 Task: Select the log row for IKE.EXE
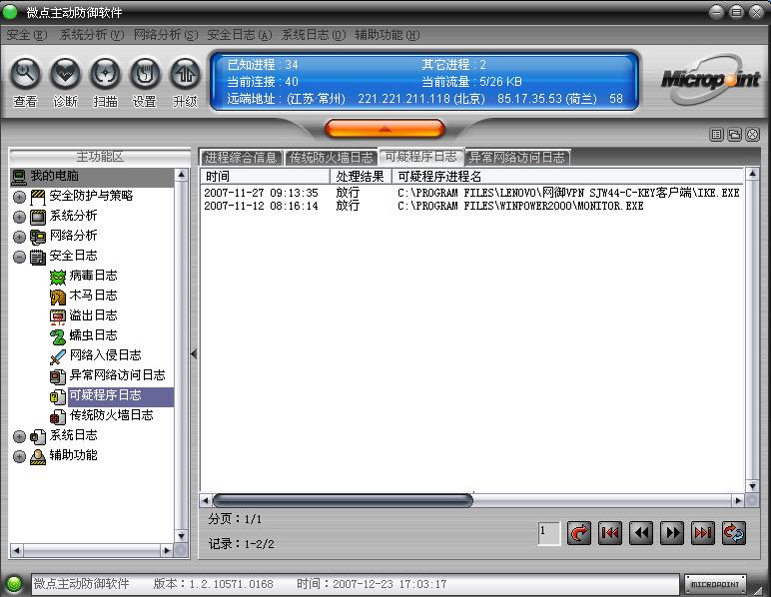pos(472,193)
